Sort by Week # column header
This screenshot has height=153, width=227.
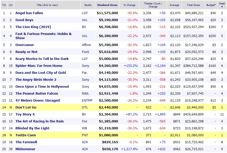(x=222, y=5)
